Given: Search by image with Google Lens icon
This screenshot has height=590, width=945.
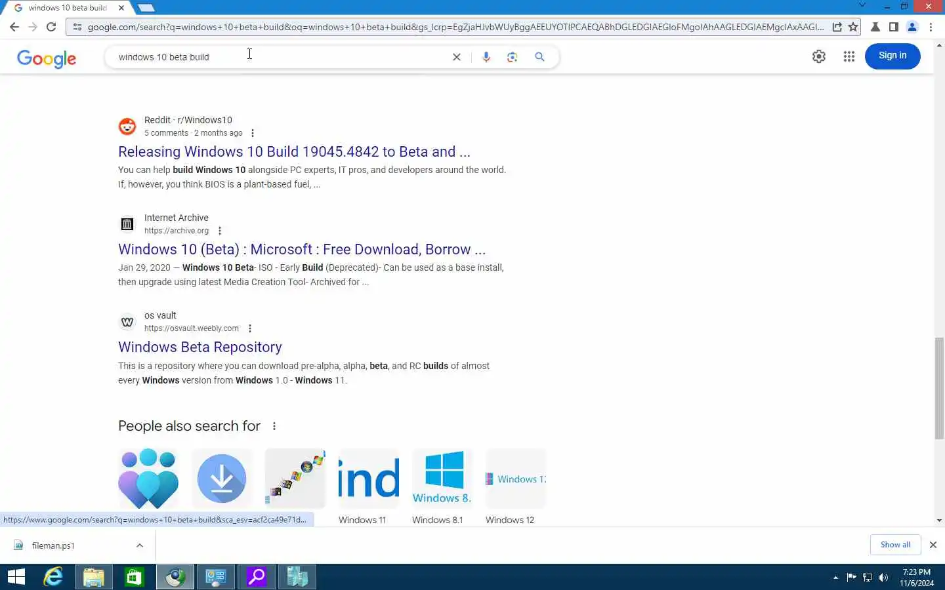Looking at the screenshot, I should tap(513, 57).
